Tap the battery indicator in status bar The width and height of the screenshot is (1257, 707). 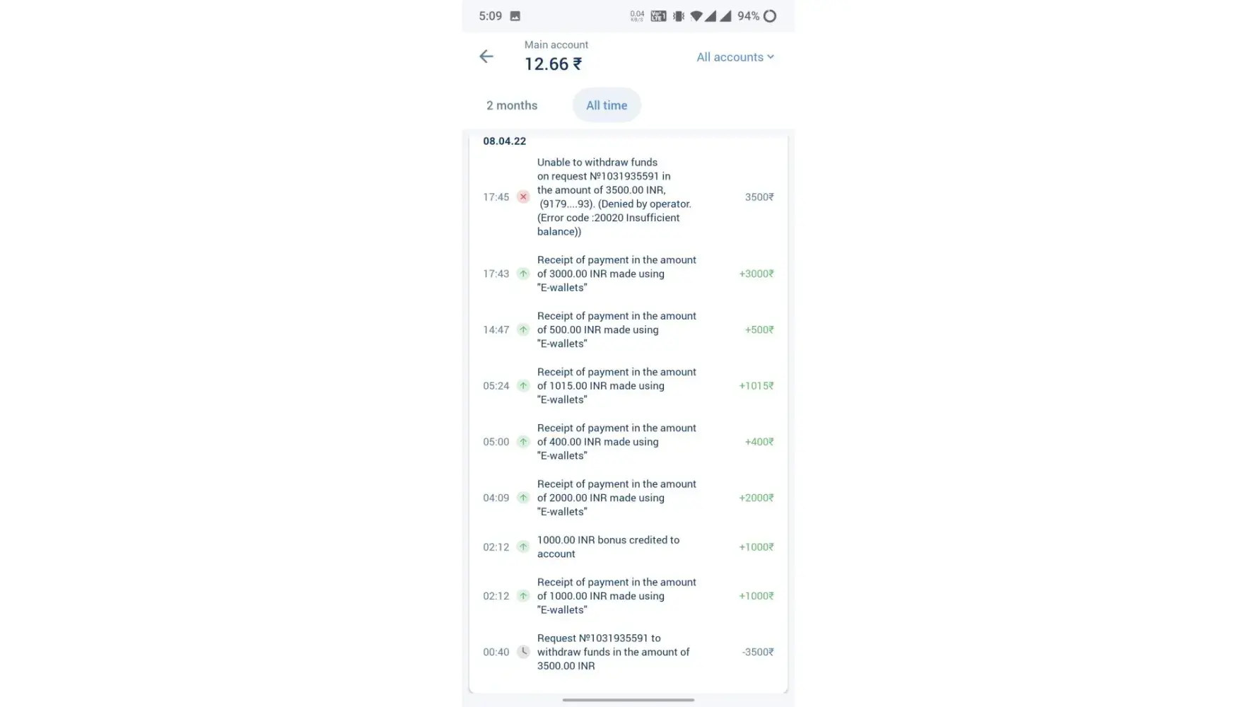[770, 16]
